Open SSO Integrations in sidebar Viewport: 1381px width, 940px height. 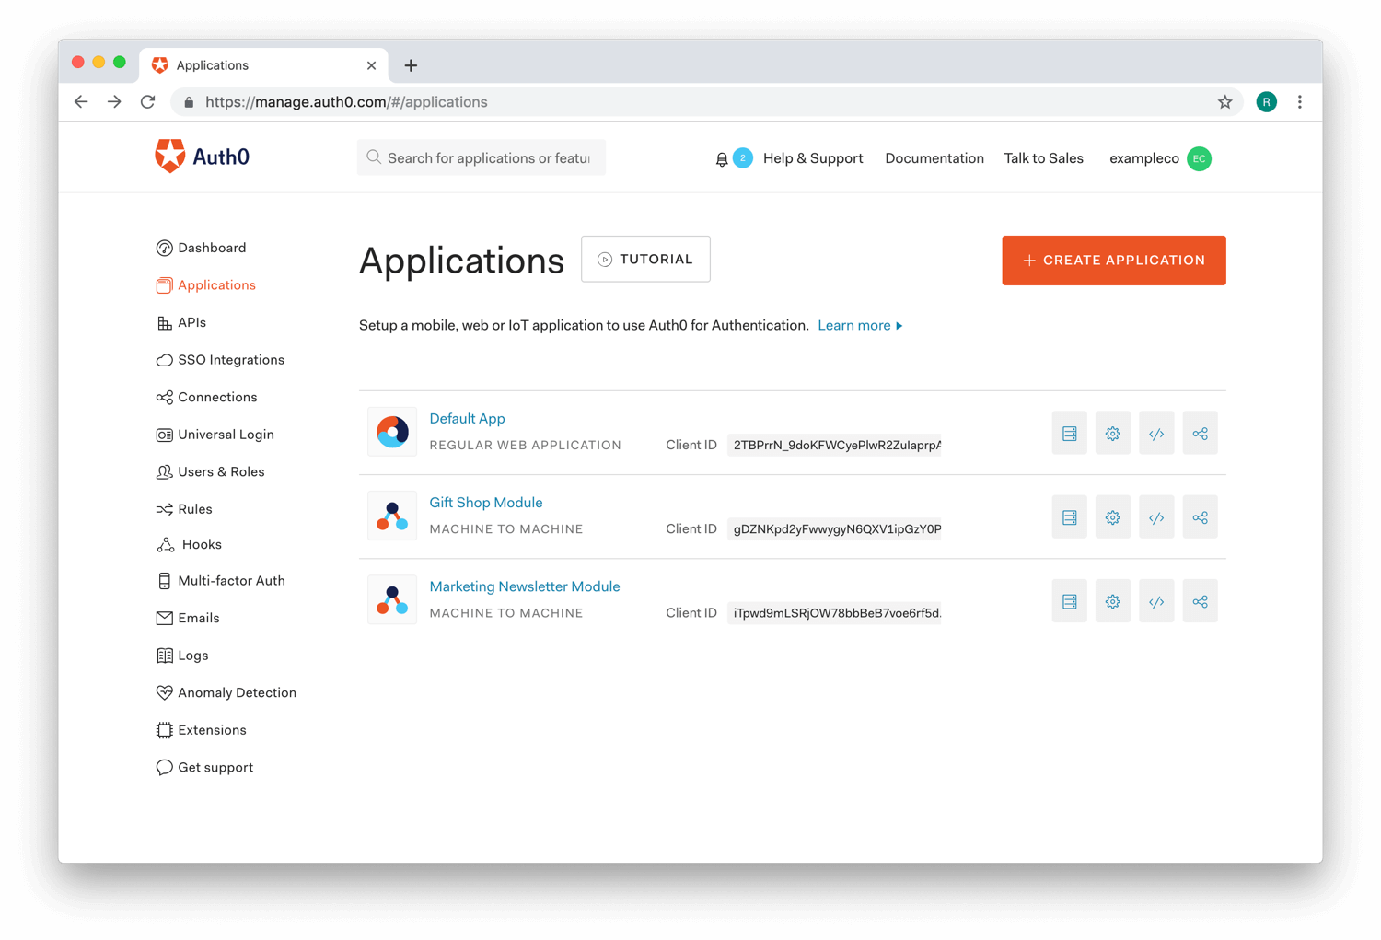pos(220,360)
